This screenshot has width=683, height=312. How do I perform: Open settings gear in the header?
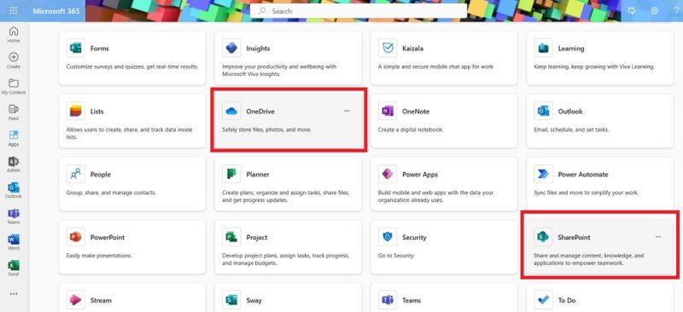[654, 11]
